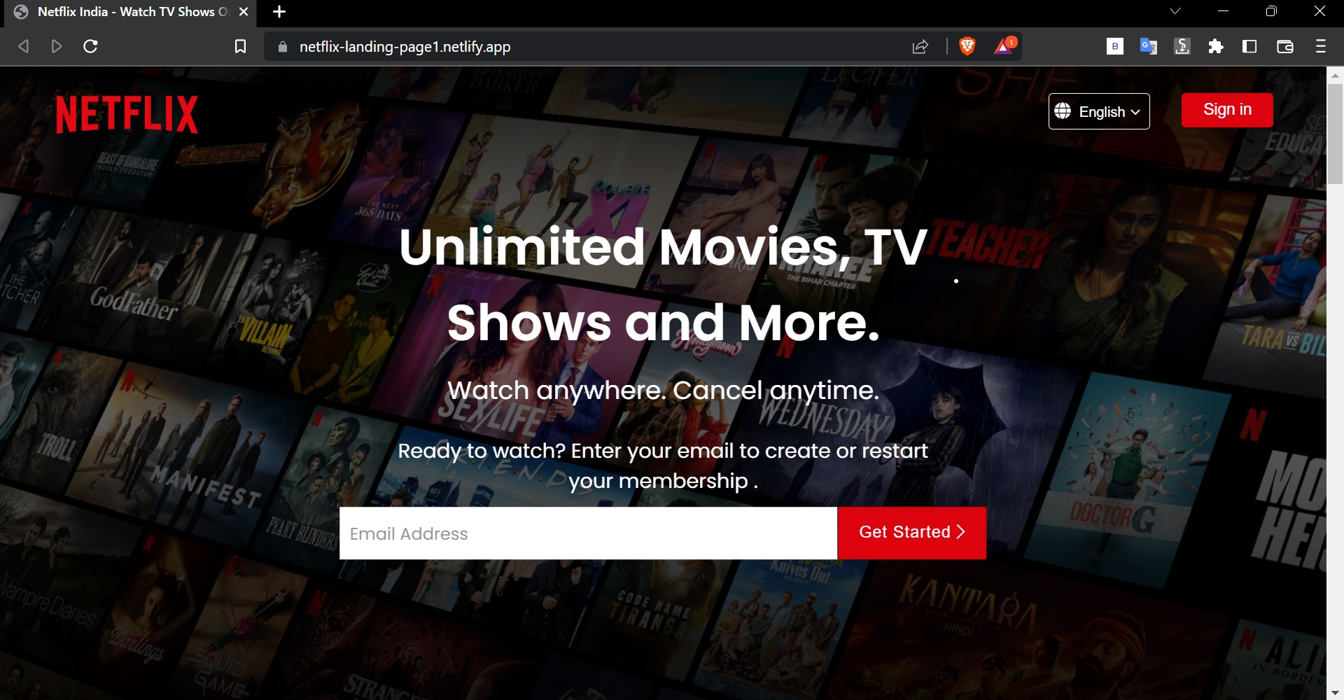1344x700 pixels.
Task: Open the tab search chevron
Action: [x=1175, y=10]
